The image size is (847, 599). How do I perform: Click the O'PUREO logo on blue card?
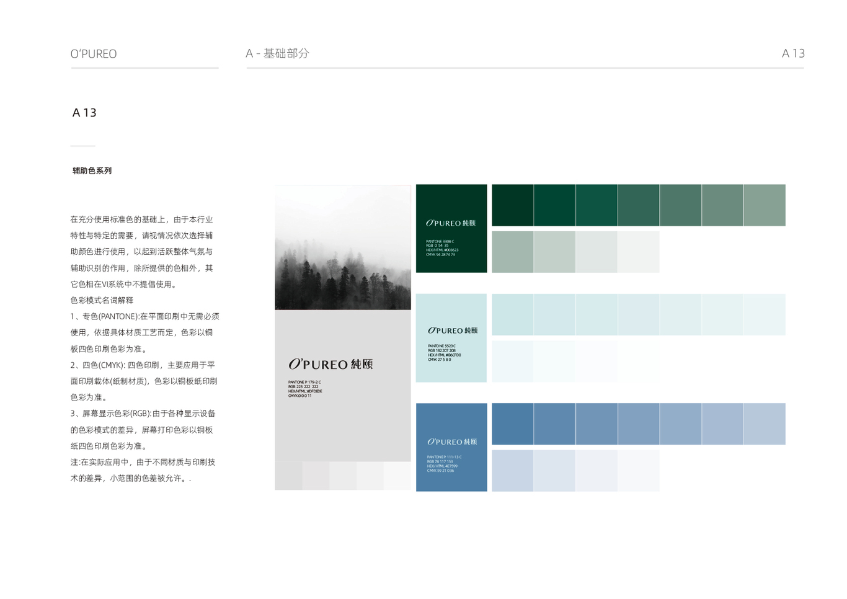coord(452,441)
